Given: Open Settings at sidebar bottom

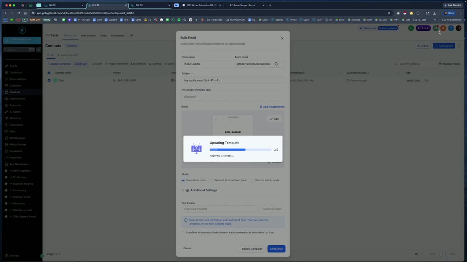Looking at the screenshot, I should point(12,256).
